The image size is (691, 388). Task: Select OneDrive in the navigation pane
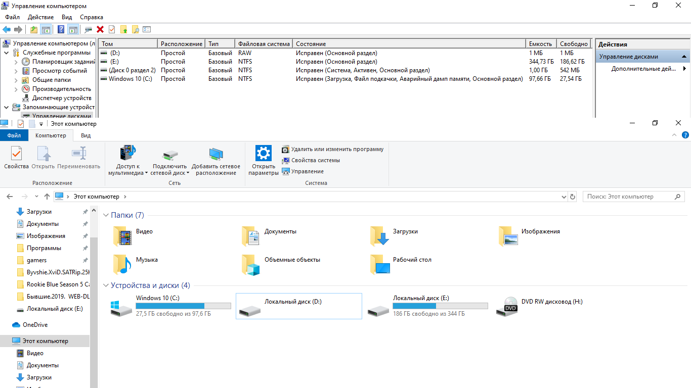[x=29, y=325]
